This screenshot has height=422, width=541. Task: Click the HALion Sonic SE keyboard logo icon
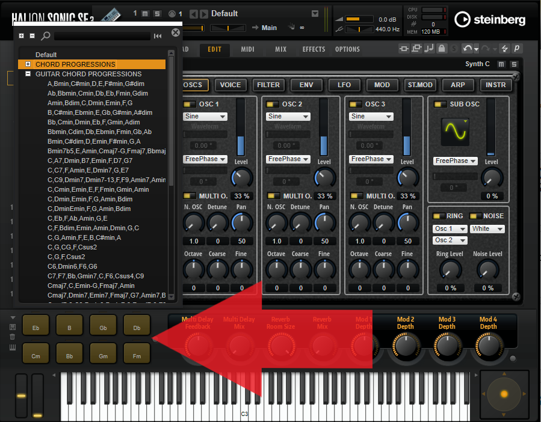[x=111, y=16]
